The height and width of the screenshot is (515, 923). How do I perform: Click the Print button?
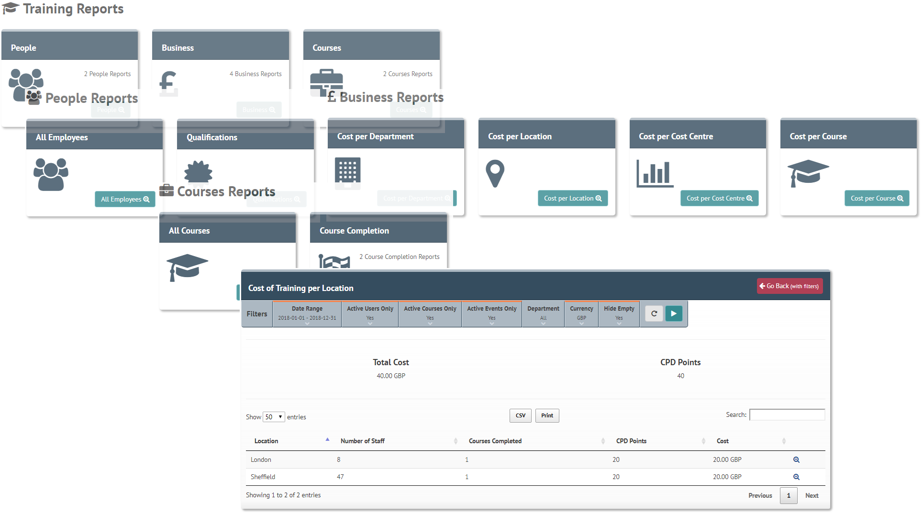click(547, 415)
